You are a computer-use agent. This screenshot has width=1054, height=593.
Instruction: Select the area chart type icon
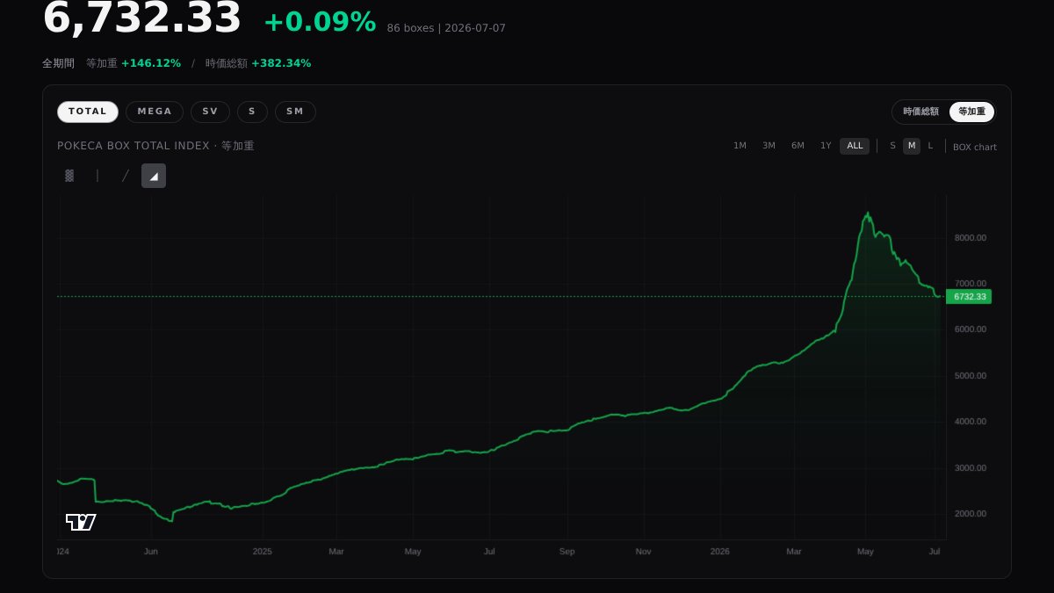coord(154,176)
